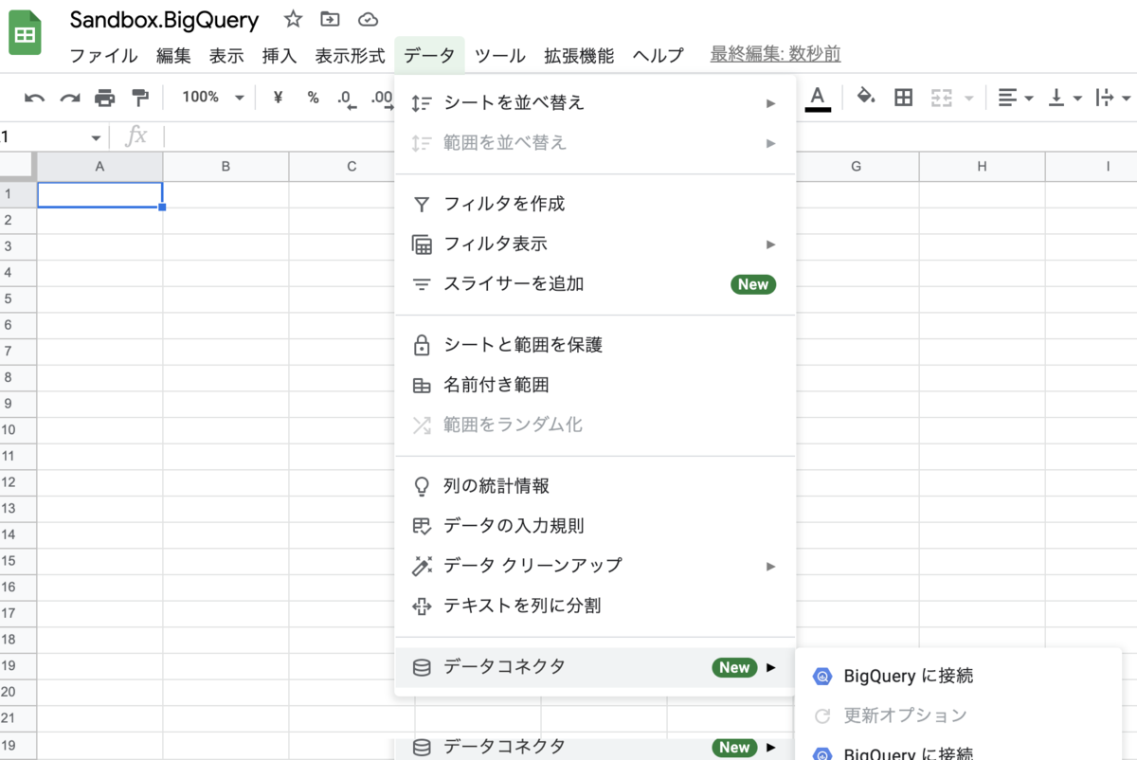This screenshot has height=760, width=1137.
Task: Expand the シートを並べ替え submenu
Action: click(x=595, y=102)
